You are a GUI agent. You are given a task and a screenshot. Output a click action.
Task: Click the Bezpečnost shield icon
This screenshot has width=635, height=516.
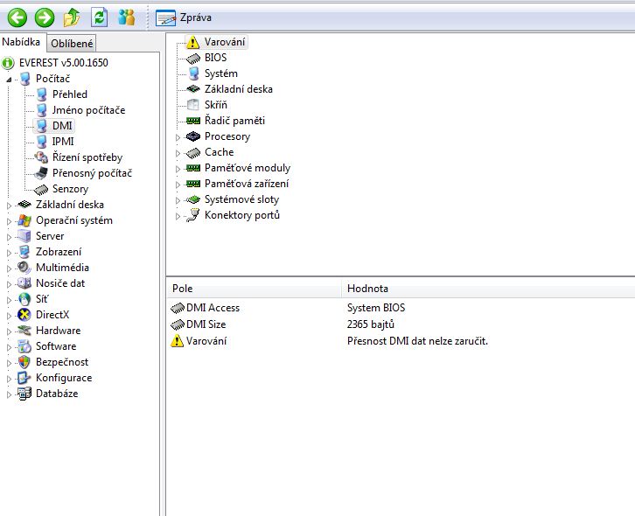click(x=24, y=362)
